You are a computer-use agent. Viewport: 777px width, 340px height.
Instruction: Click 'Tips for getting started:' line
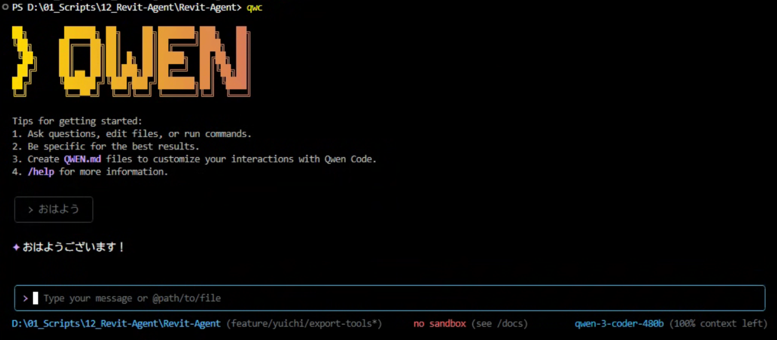point(77,121)
